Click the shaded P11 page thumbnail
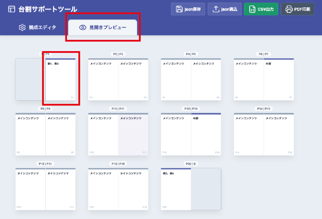322x219 pixels. click(x=133, y=134)
